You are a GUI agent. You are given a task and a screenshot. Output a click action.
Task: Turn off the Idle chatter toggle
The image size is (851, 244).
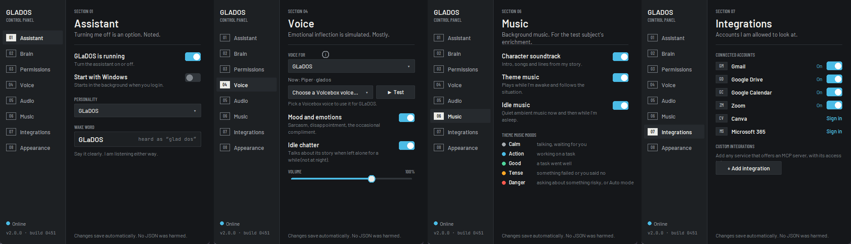pyautogui.click(x=407, y=146)
